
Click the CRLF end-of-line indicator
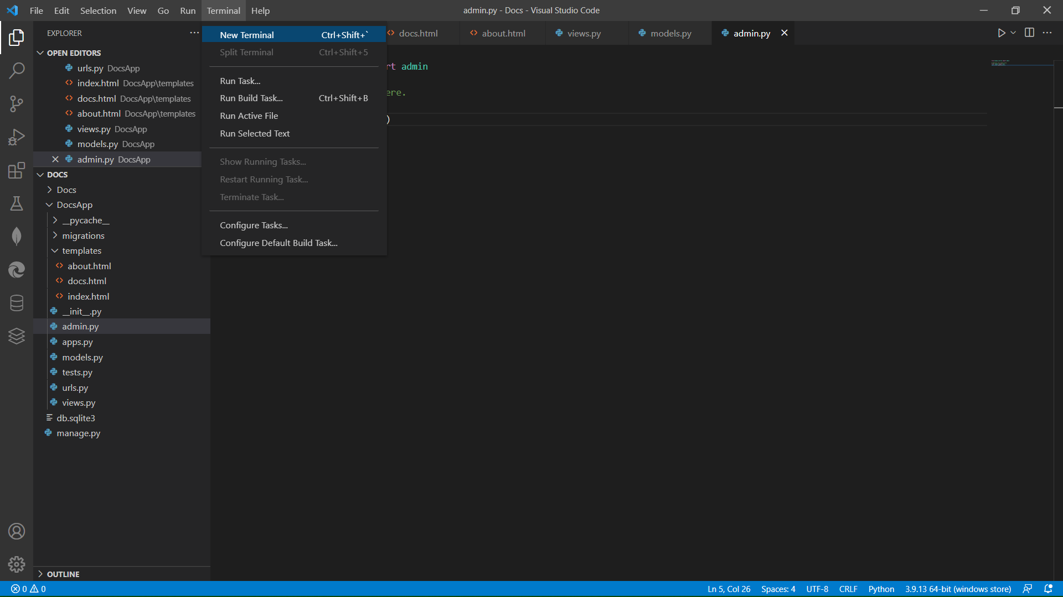848,589
